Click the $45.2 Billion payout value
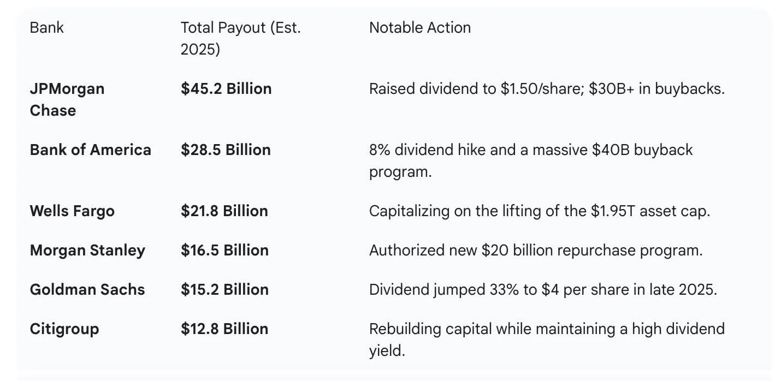This screenshot has height=381, width=781. 226,88
